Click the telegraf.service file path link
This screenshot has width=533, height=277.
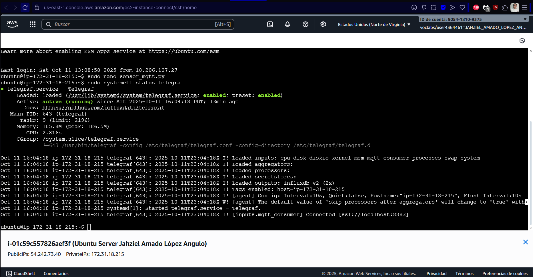[x=132, y=95]
